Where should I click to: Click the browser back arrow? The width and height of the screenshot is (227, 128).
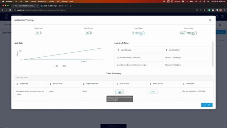[x=2, y=10]
